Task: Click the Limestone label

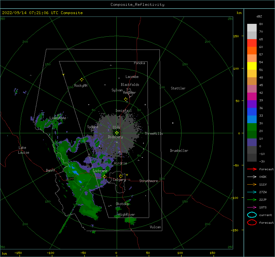Action: pos(58,118)
